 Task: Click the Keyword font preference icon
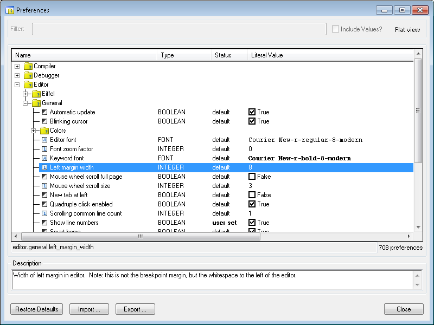click(x=44, y=158)
